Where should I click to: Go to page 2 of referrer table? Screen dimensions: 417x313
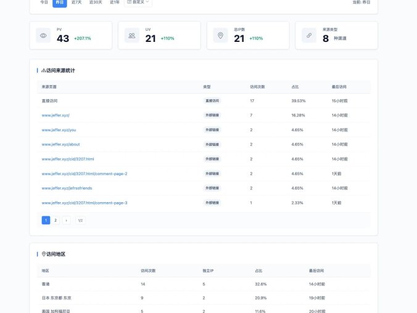pyautogui.click(x=56, y=220)
